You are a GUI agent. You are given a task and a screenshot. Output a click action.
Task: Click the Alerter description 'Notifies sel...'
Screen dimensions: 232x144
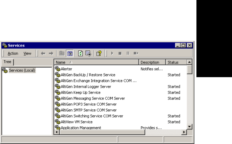152,69
